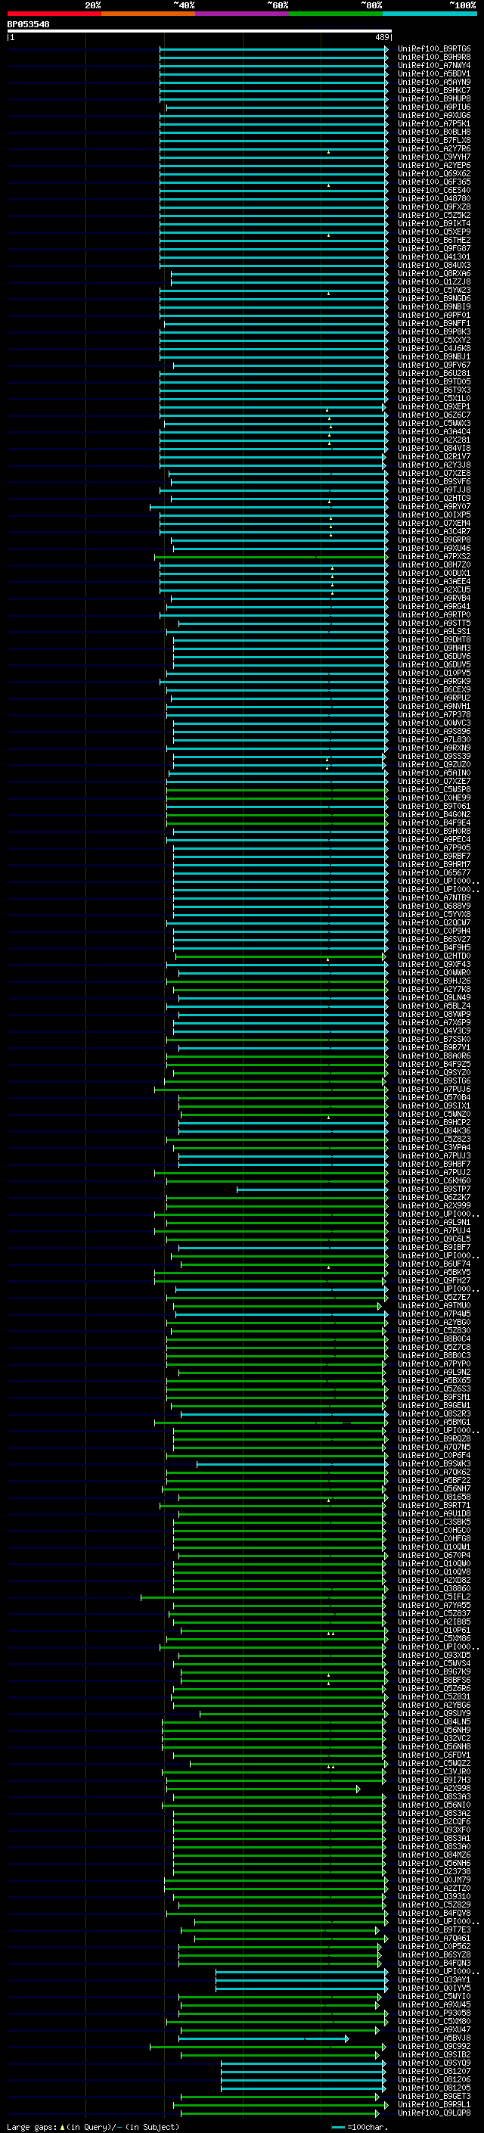Click the gap marker on UniRef100_A2Y7R6 row

click(328, 152)
